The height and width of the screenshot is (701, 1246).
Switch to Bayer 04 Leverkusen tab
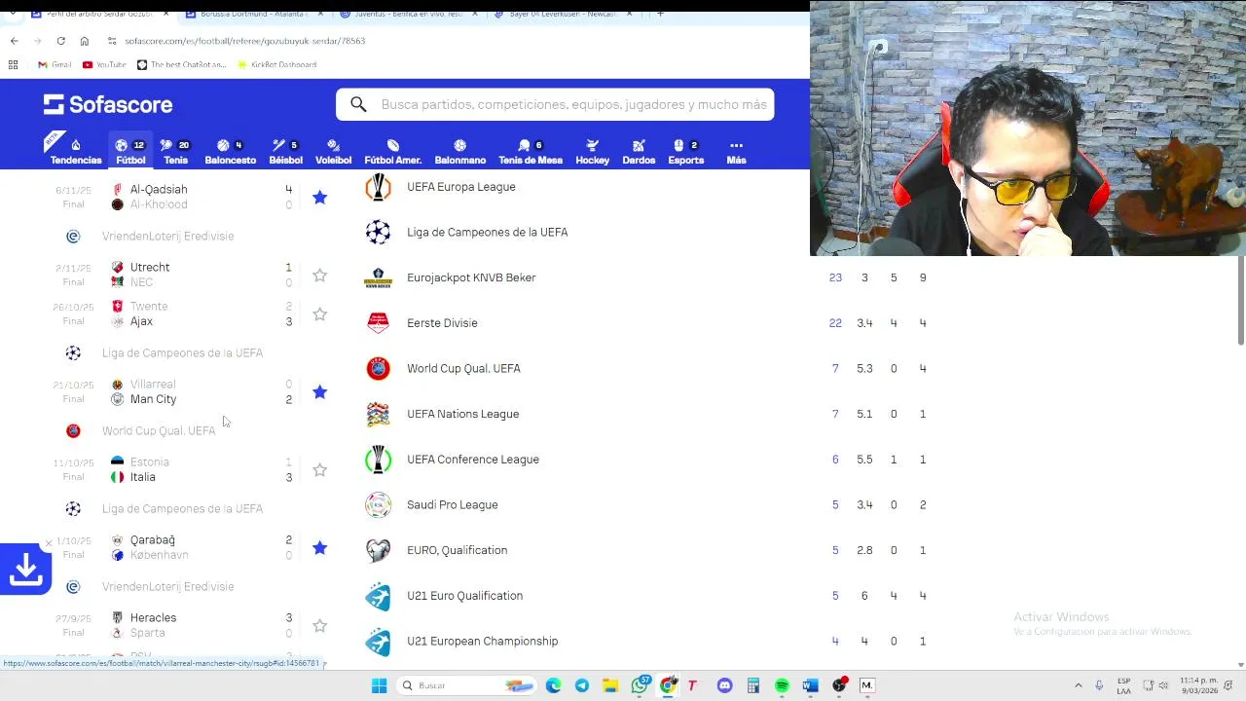pyautogui.click(x=563, y=14)
